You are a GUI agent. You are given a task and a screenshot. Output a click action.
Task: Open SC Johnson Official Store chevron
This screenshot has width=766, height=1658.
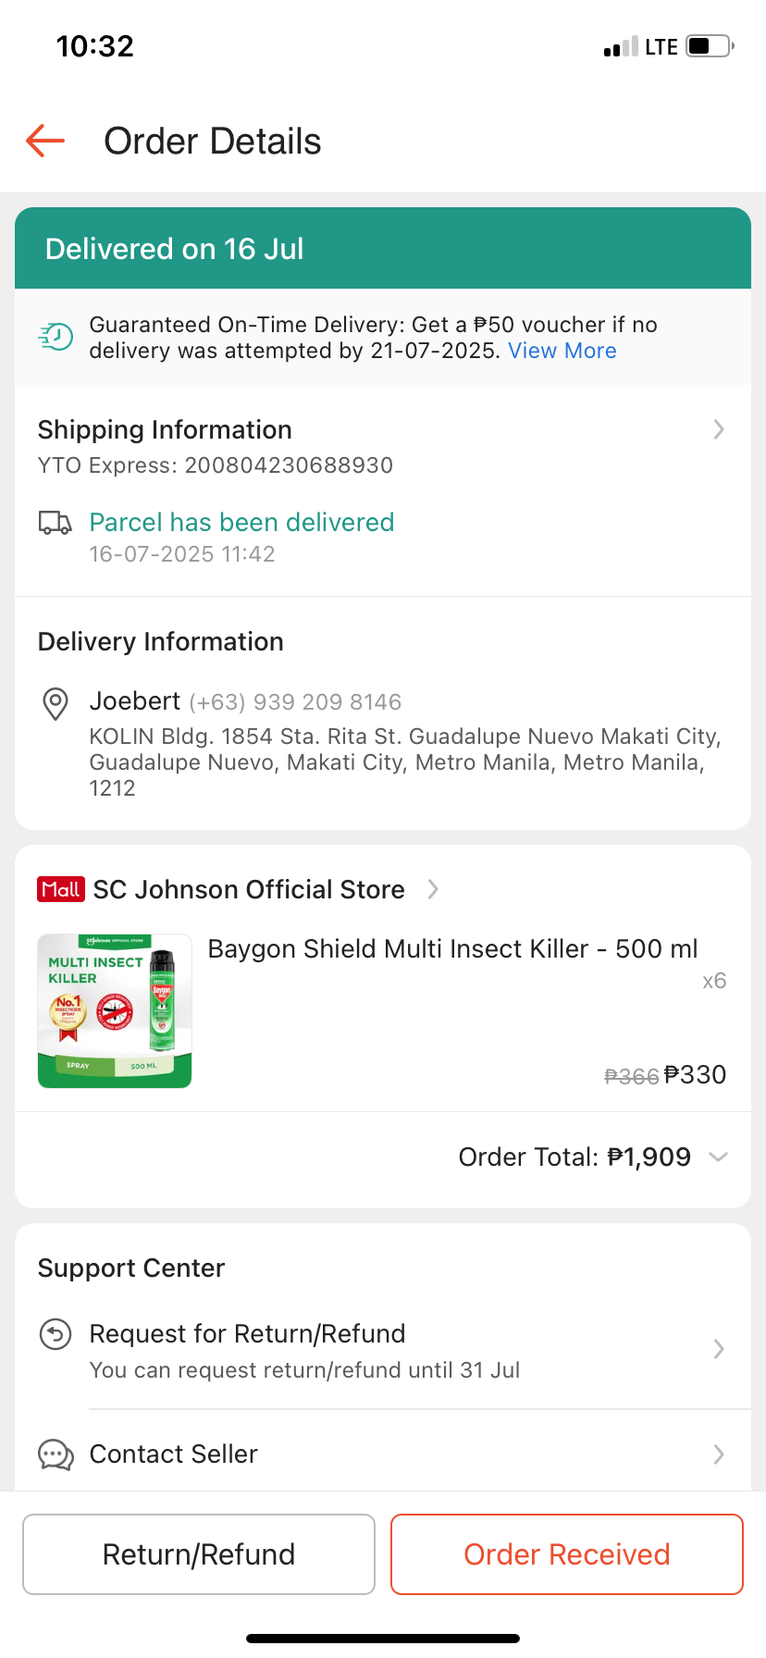[433, 889]
